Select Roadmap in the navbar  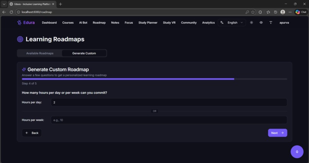point(99,23)
